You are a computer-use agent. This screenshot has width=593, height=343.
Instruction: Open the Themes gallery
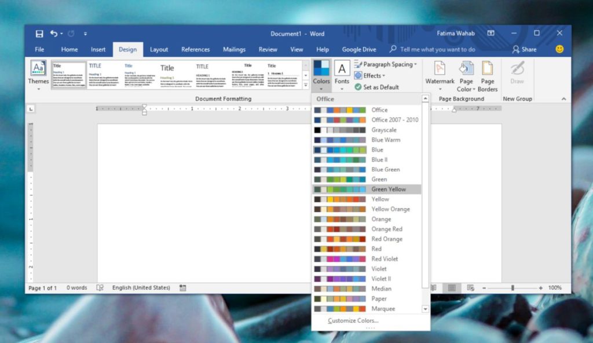(x=38, y=75)
